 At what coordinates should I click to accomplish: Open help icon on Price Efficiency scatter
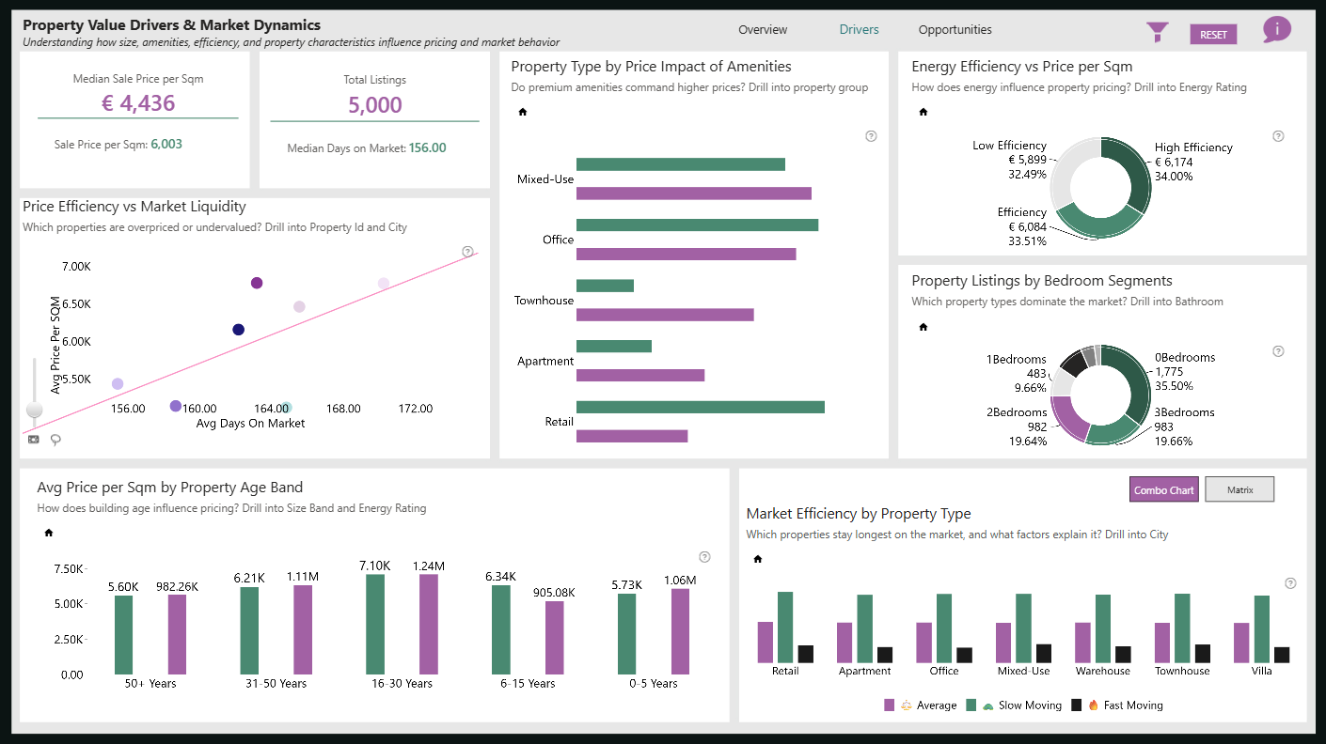[467, 251]
